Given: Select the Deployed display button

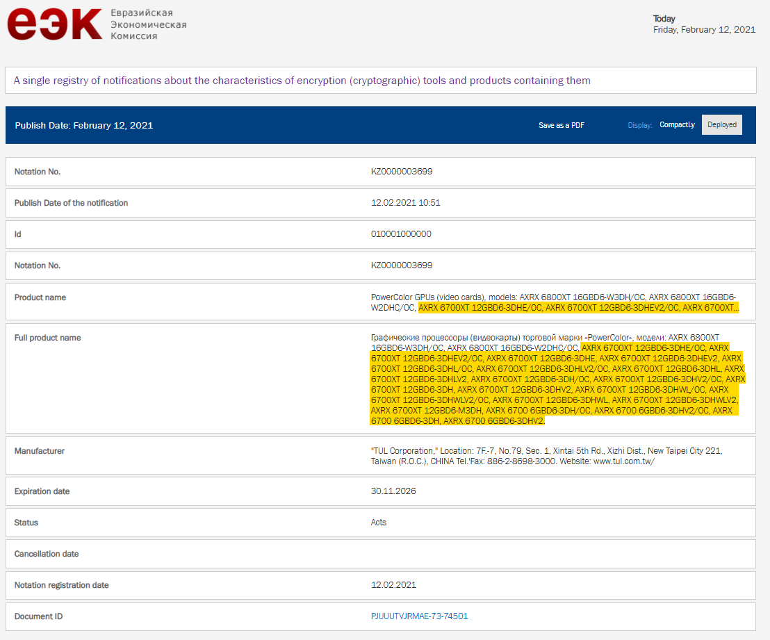Looking at the screenshot, I should pos(722,125).
